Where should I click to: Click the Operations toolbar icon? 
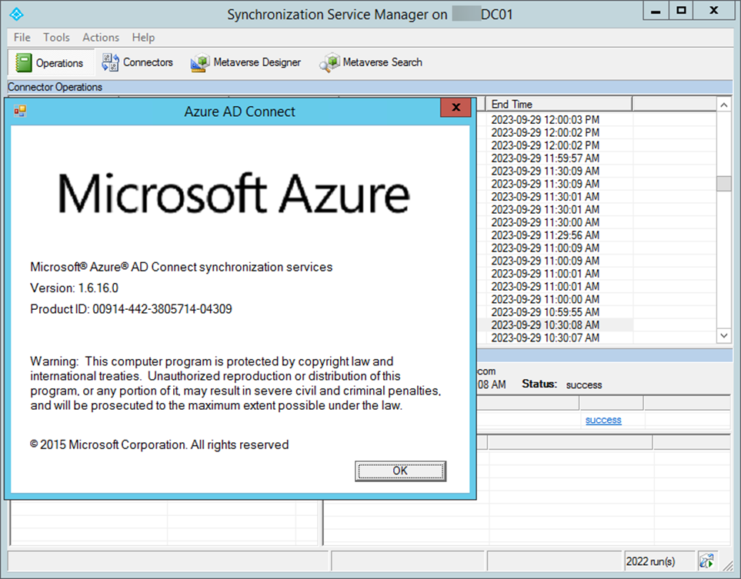coord(24,63)
